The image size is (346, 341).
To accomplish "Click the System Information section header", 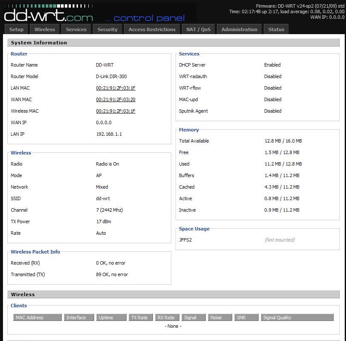I will pyautogui.click(x=173, y=43).
